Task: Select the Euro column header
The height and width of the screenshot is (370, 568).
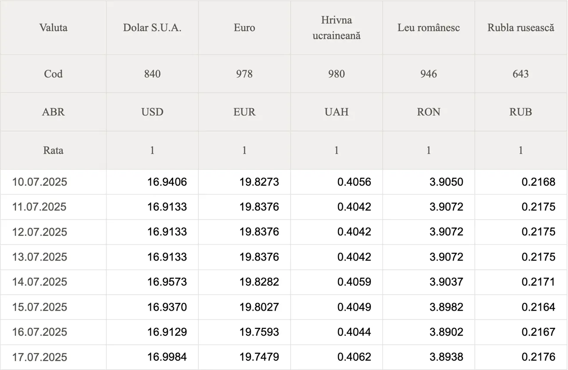Action: 245,27
